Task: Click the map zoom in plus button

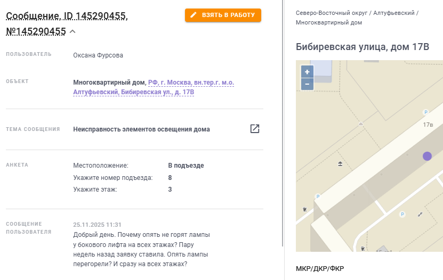Action: (x=307, y=72)
